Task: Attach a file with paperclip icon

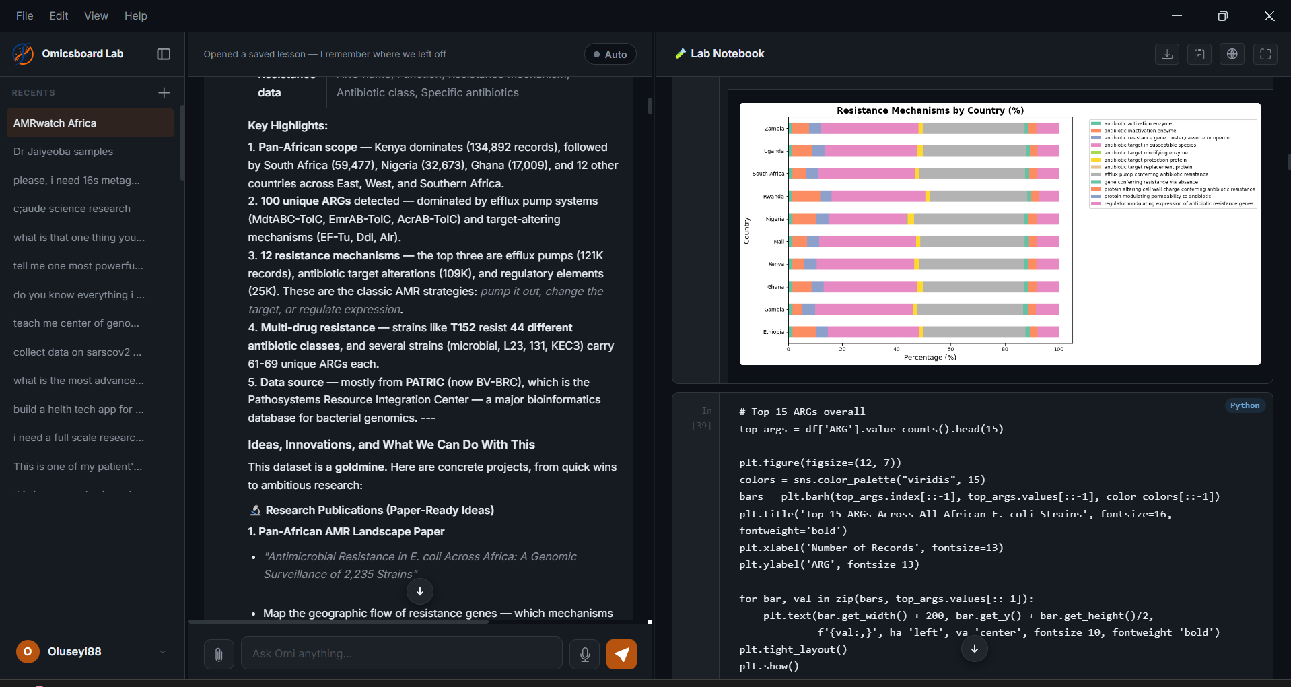Action: (219, 654)
